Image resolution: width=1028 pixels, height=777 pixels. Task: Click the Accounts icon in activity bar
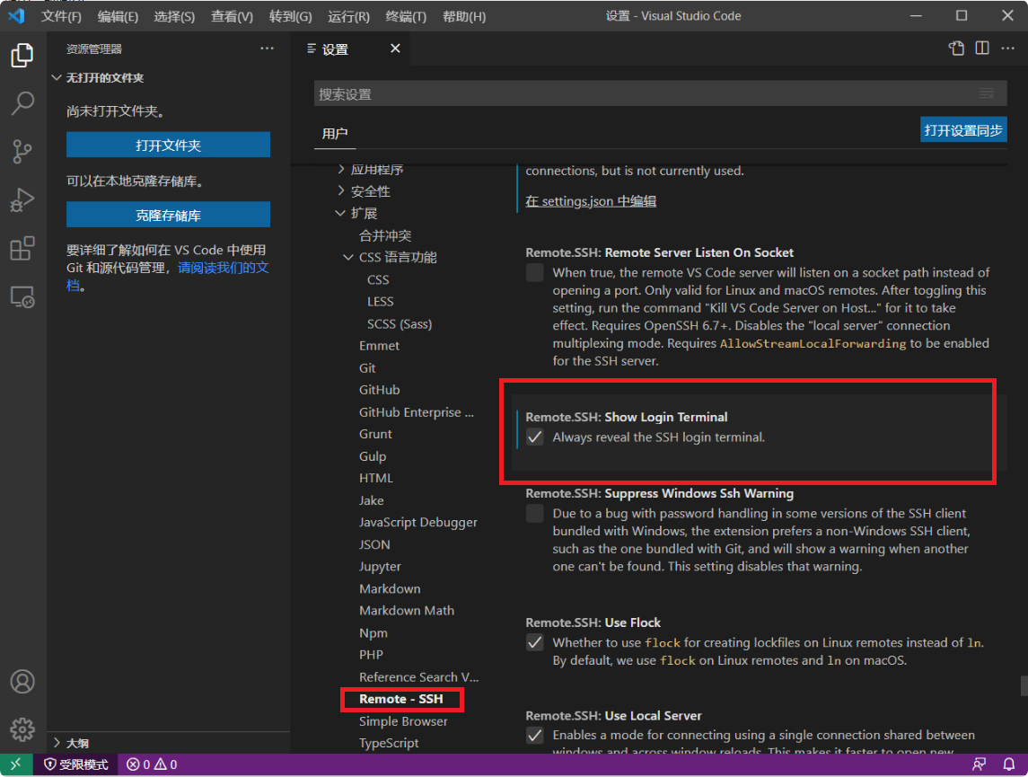(x=22, y=681)
